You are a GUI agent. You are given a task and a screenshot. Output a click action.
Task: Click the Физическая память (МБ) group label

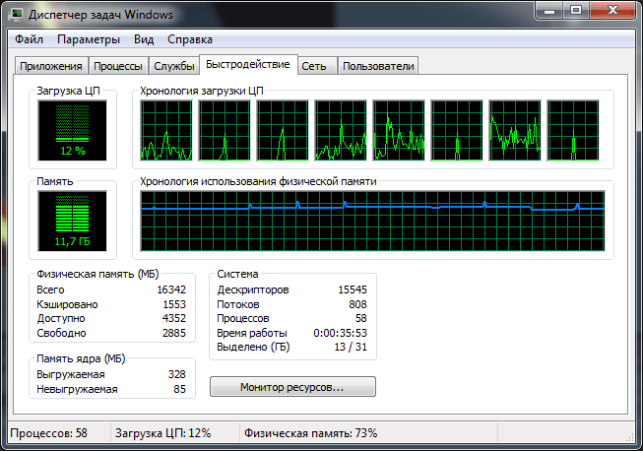coord(97,274)
